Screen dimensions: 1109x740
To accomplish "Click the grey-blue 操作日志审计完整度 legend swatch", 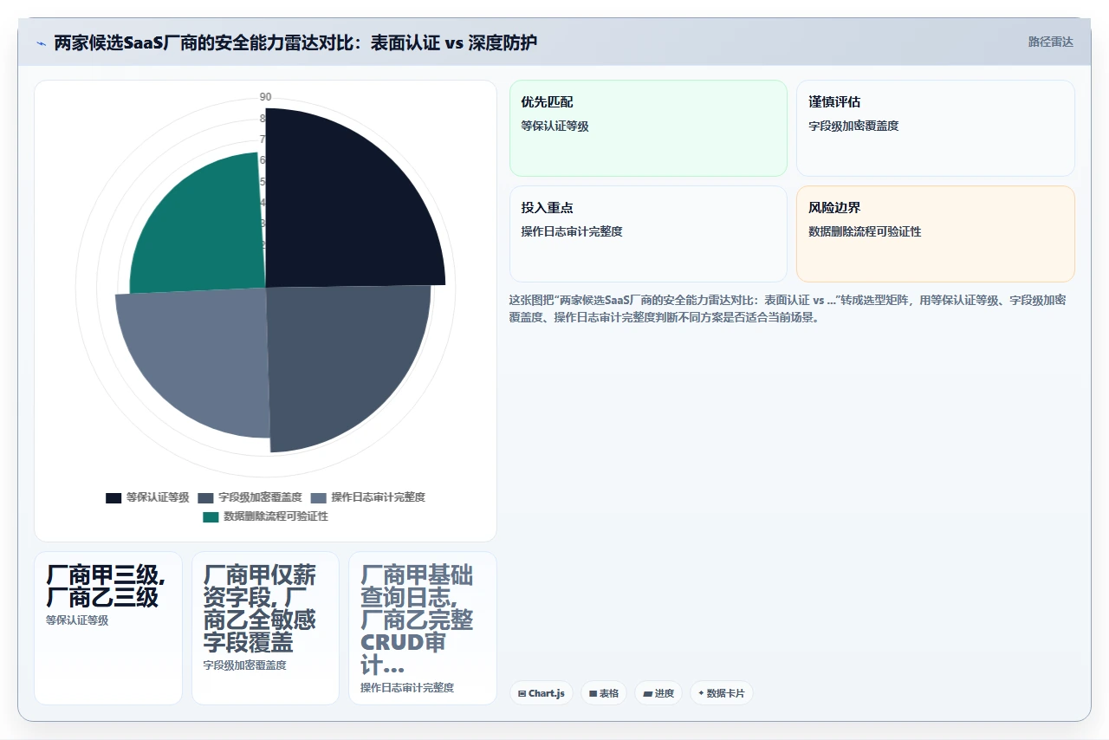I will click(319, 497).
